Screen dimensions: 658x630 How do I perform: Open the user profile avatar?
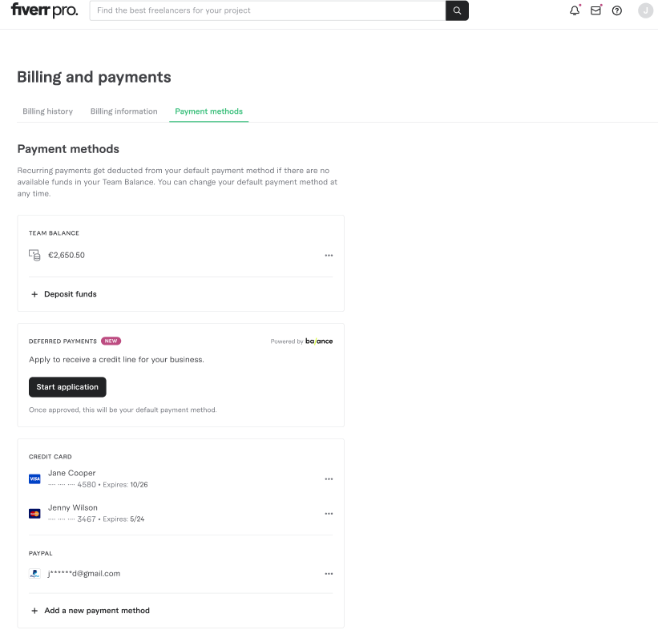coord(645,10)
